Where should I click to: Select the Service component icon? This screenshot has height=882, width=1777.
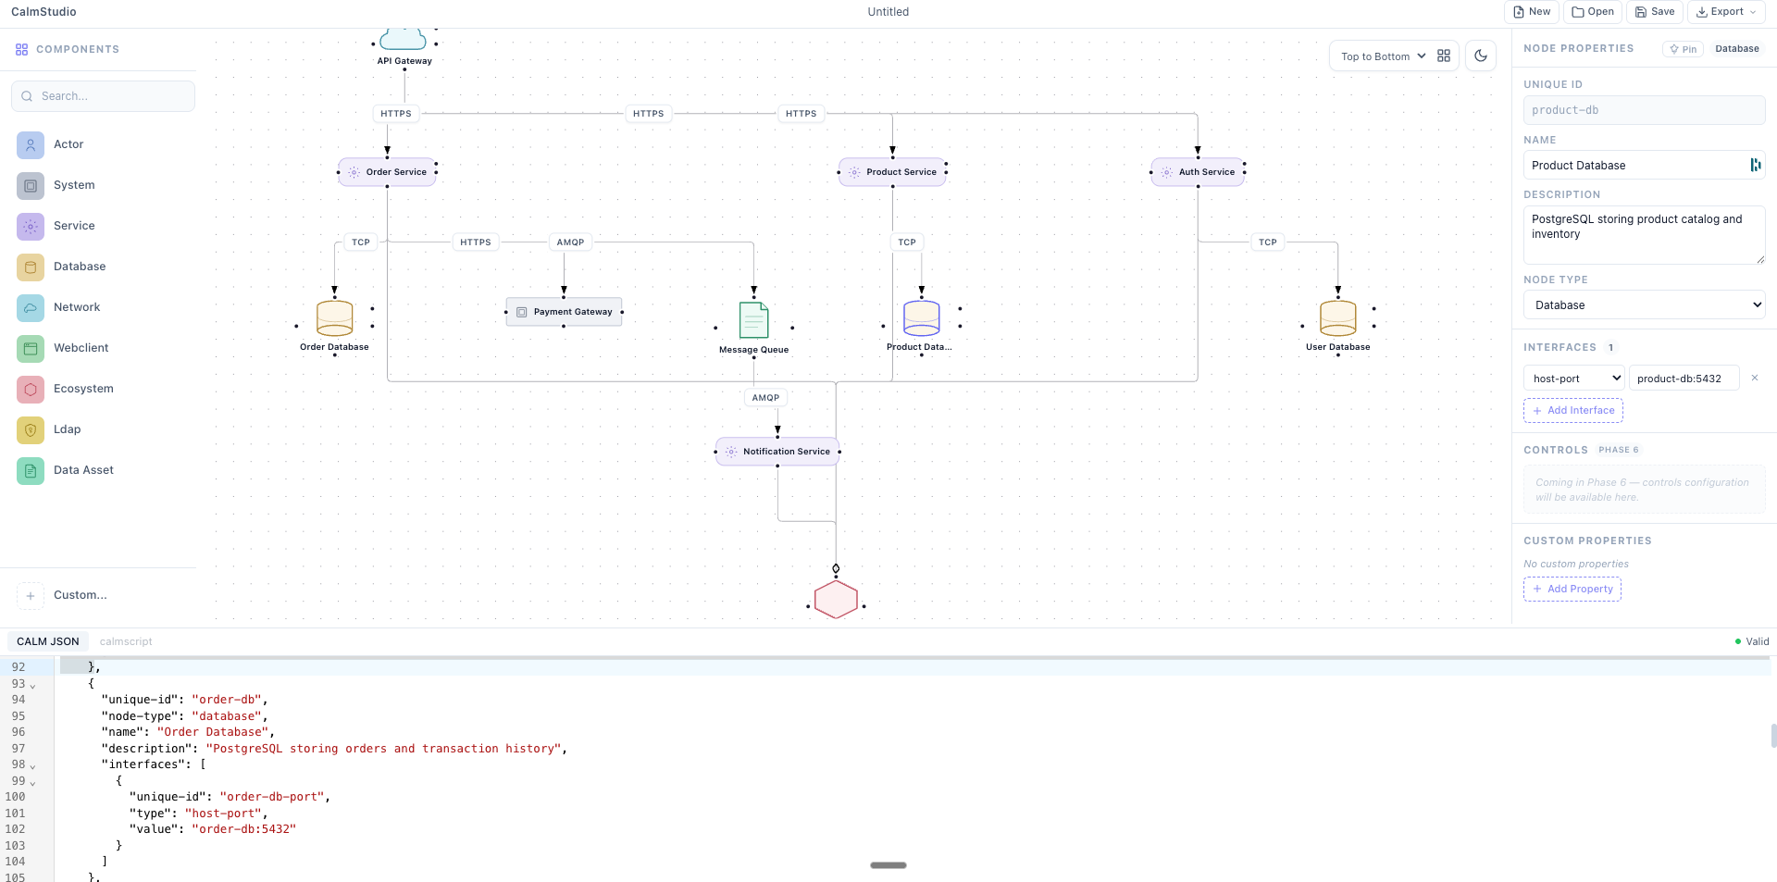(x=31, y=226)
